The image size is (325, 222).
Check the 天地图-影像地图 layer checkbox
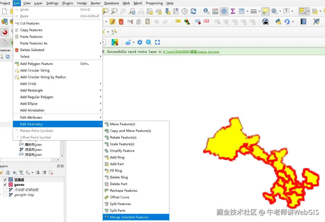tap(5, 190)
